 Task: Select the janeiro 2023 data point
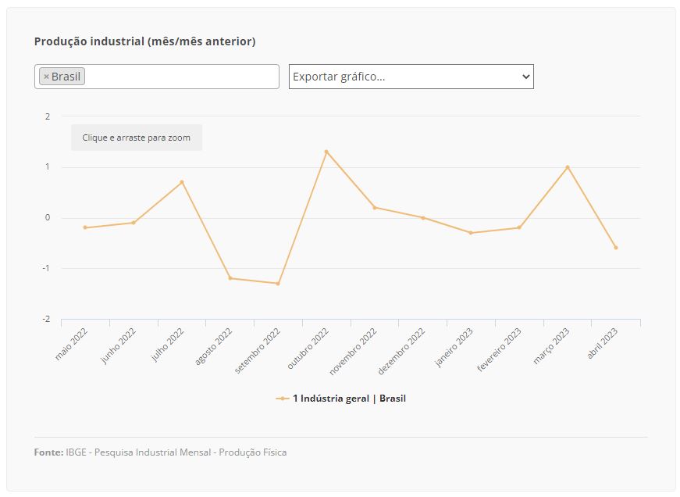[x=471, y=233]
